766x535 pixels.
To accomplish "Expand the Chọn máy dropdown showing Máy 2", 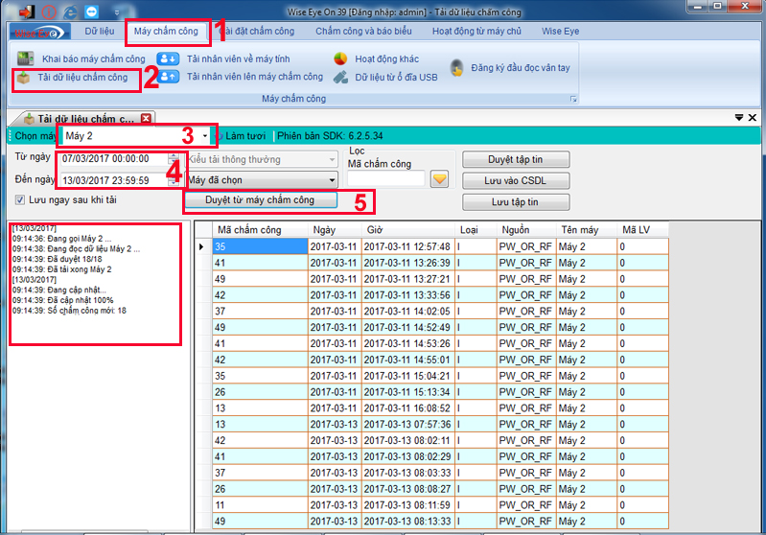I will (x=205, y=136).
